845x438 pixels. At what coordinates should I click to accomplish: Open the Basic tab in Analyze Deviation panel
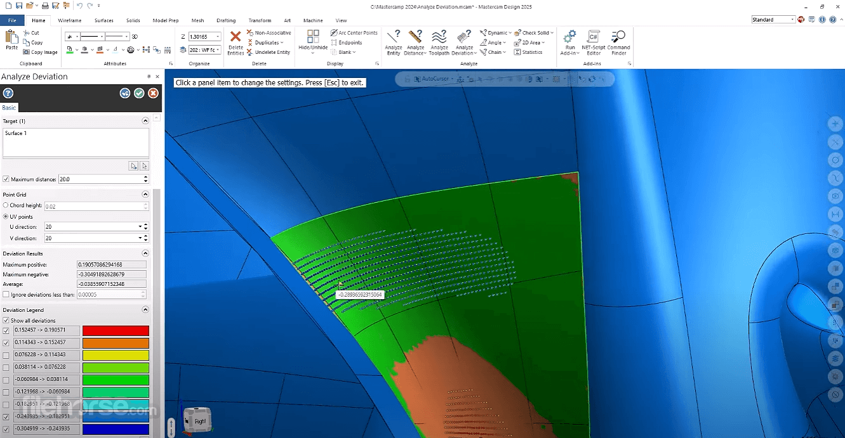point(9,108)
